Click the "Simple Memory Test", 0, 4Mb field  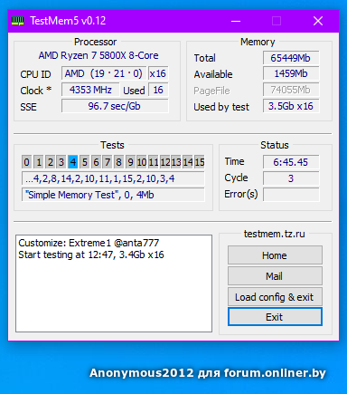click(113, 195)
